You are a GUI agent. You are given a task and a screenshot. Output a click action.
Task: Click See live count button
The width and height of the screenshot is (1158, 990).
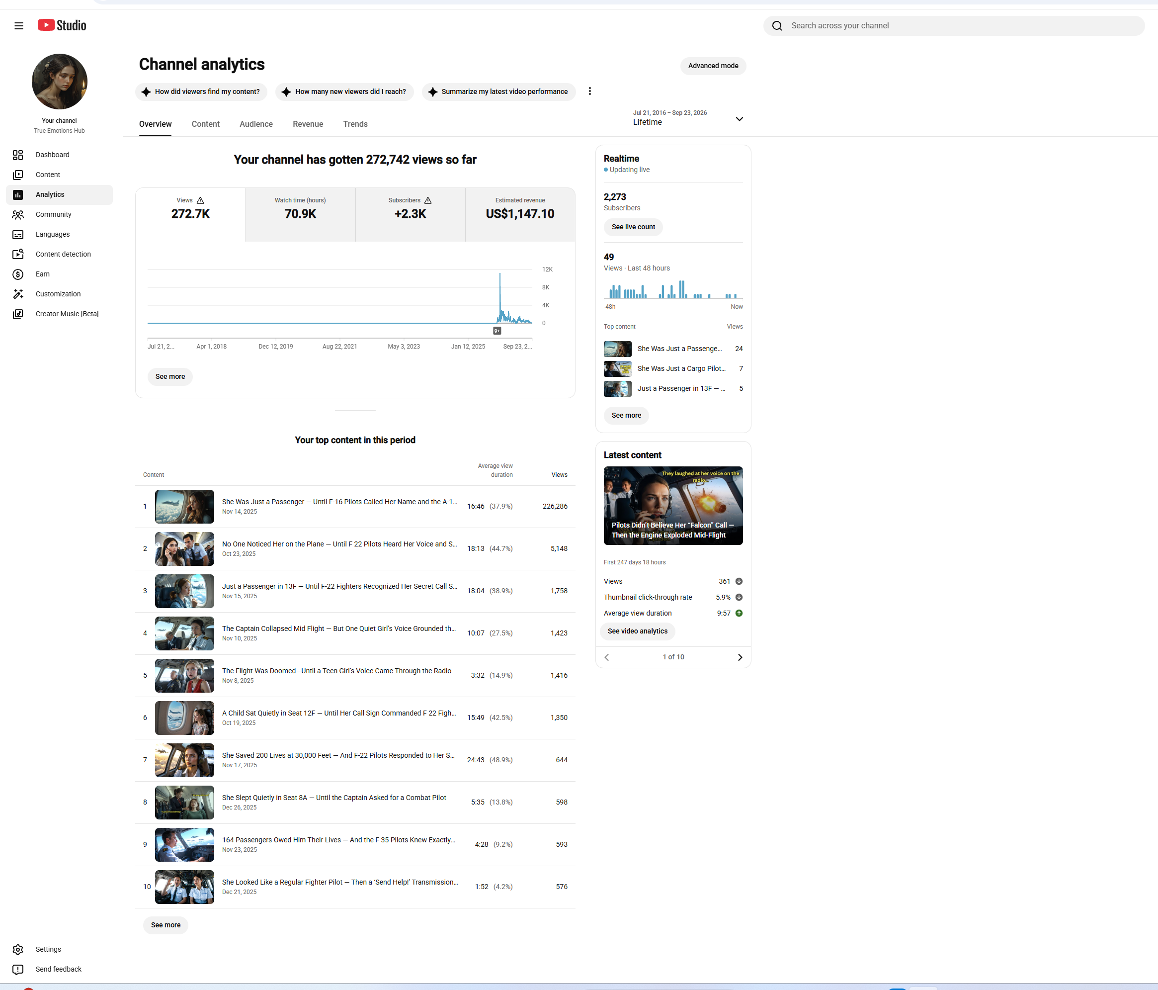tap(633, 227)
